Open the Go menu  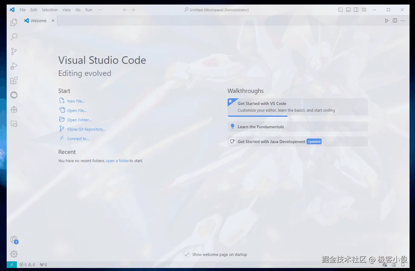click(78, 10)
